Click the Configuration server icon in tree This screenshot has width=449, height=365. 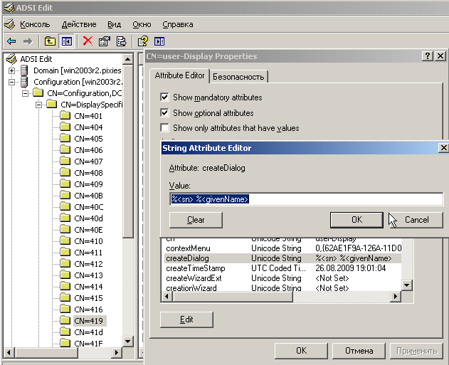point(24,82)
